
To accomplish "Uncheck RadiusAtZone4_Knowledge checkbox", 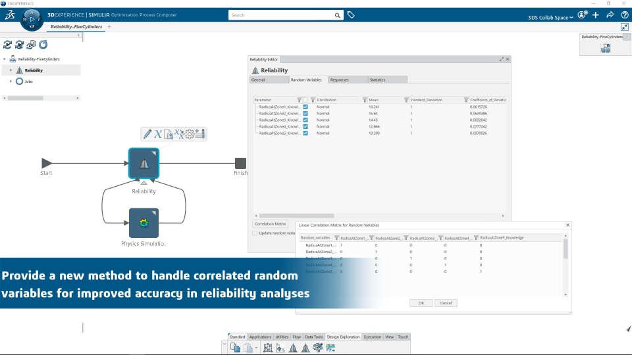I will 305,126.
